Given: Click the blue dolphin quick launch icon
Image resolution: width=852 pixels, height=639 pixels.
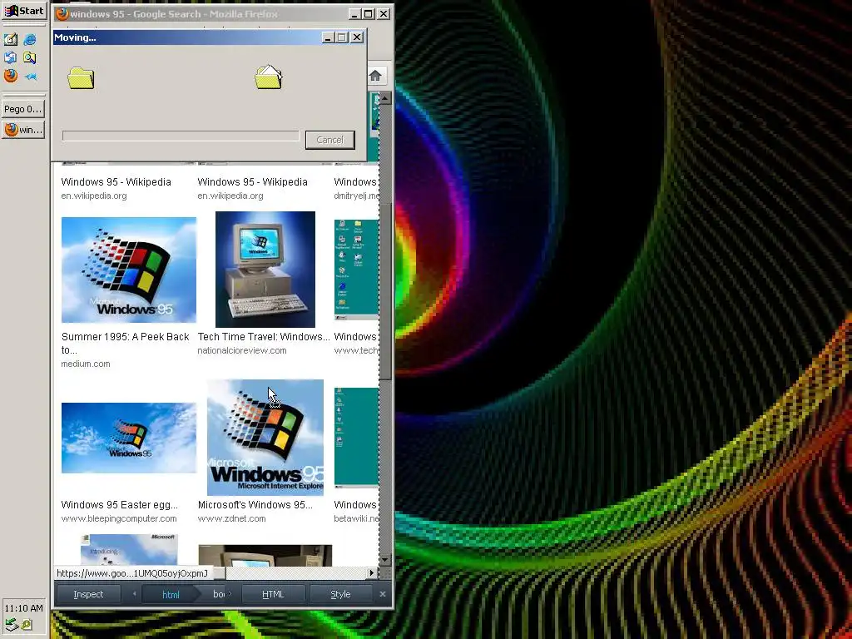Looking at the screenshot, I should pyautogui.click(x=31, y=76).
